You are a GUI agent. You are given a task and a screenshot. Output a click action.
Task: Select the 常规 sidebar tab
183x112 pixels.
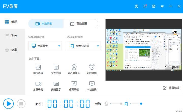click(13, 22)
